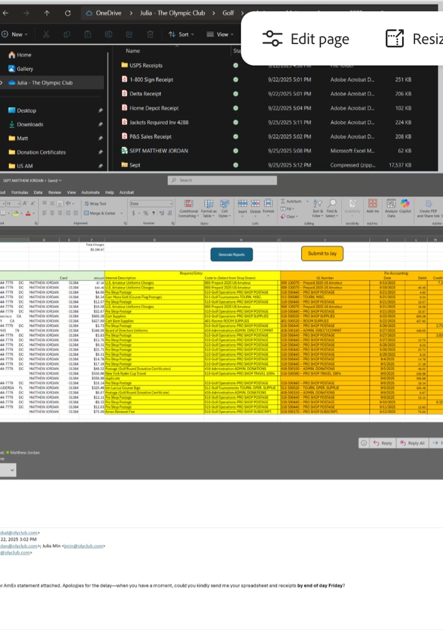Click the fill color bucket swatch
Viewport: 443px width, 630px height.
tap(16, 213)
